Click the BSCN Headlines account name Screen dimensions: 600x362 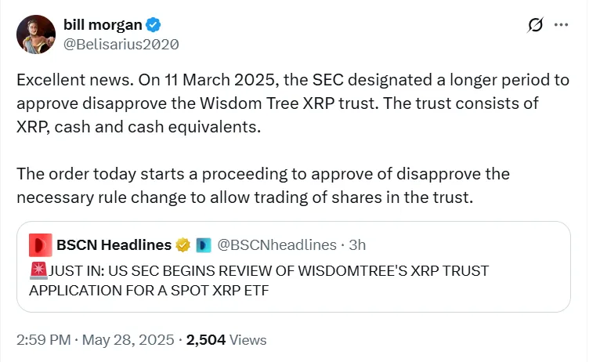(114, 245)
